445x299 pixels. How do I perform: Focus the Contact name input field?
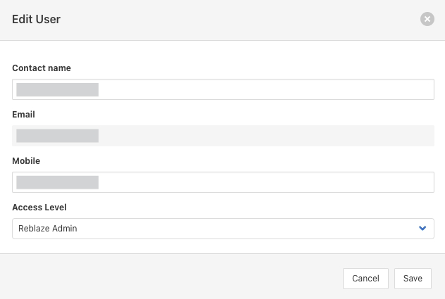(x=222, y=89)
